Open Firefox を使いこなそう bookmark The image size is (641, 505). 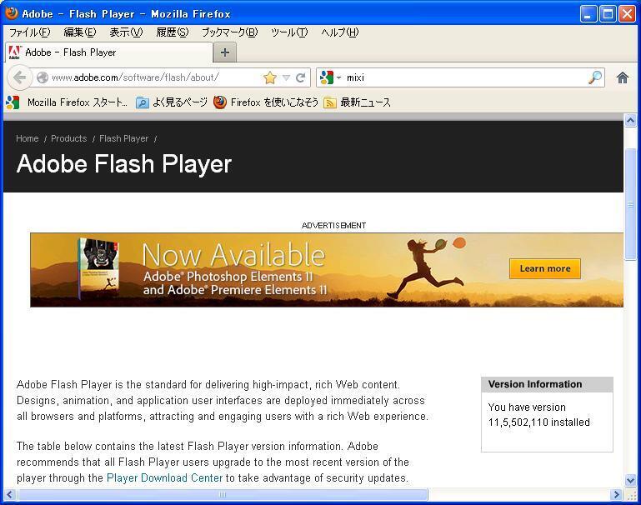(266, 102)
